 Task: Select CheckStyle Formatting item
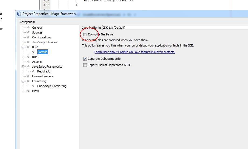[x=52, y=86]
